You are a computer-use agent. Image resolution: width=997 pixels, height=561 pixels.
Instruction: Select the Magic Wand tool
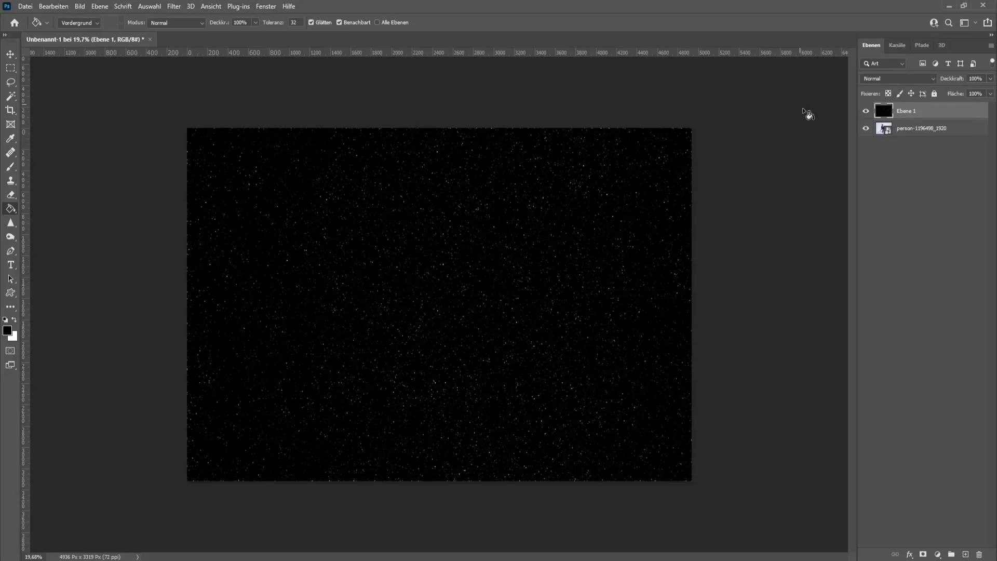click(10, 96)
